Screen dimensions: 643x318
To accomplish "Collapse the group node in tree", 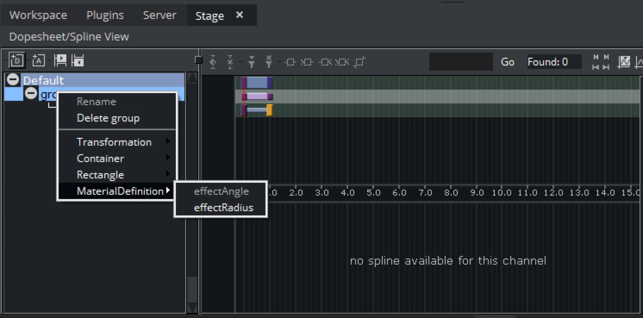I will tap(31, 93).
